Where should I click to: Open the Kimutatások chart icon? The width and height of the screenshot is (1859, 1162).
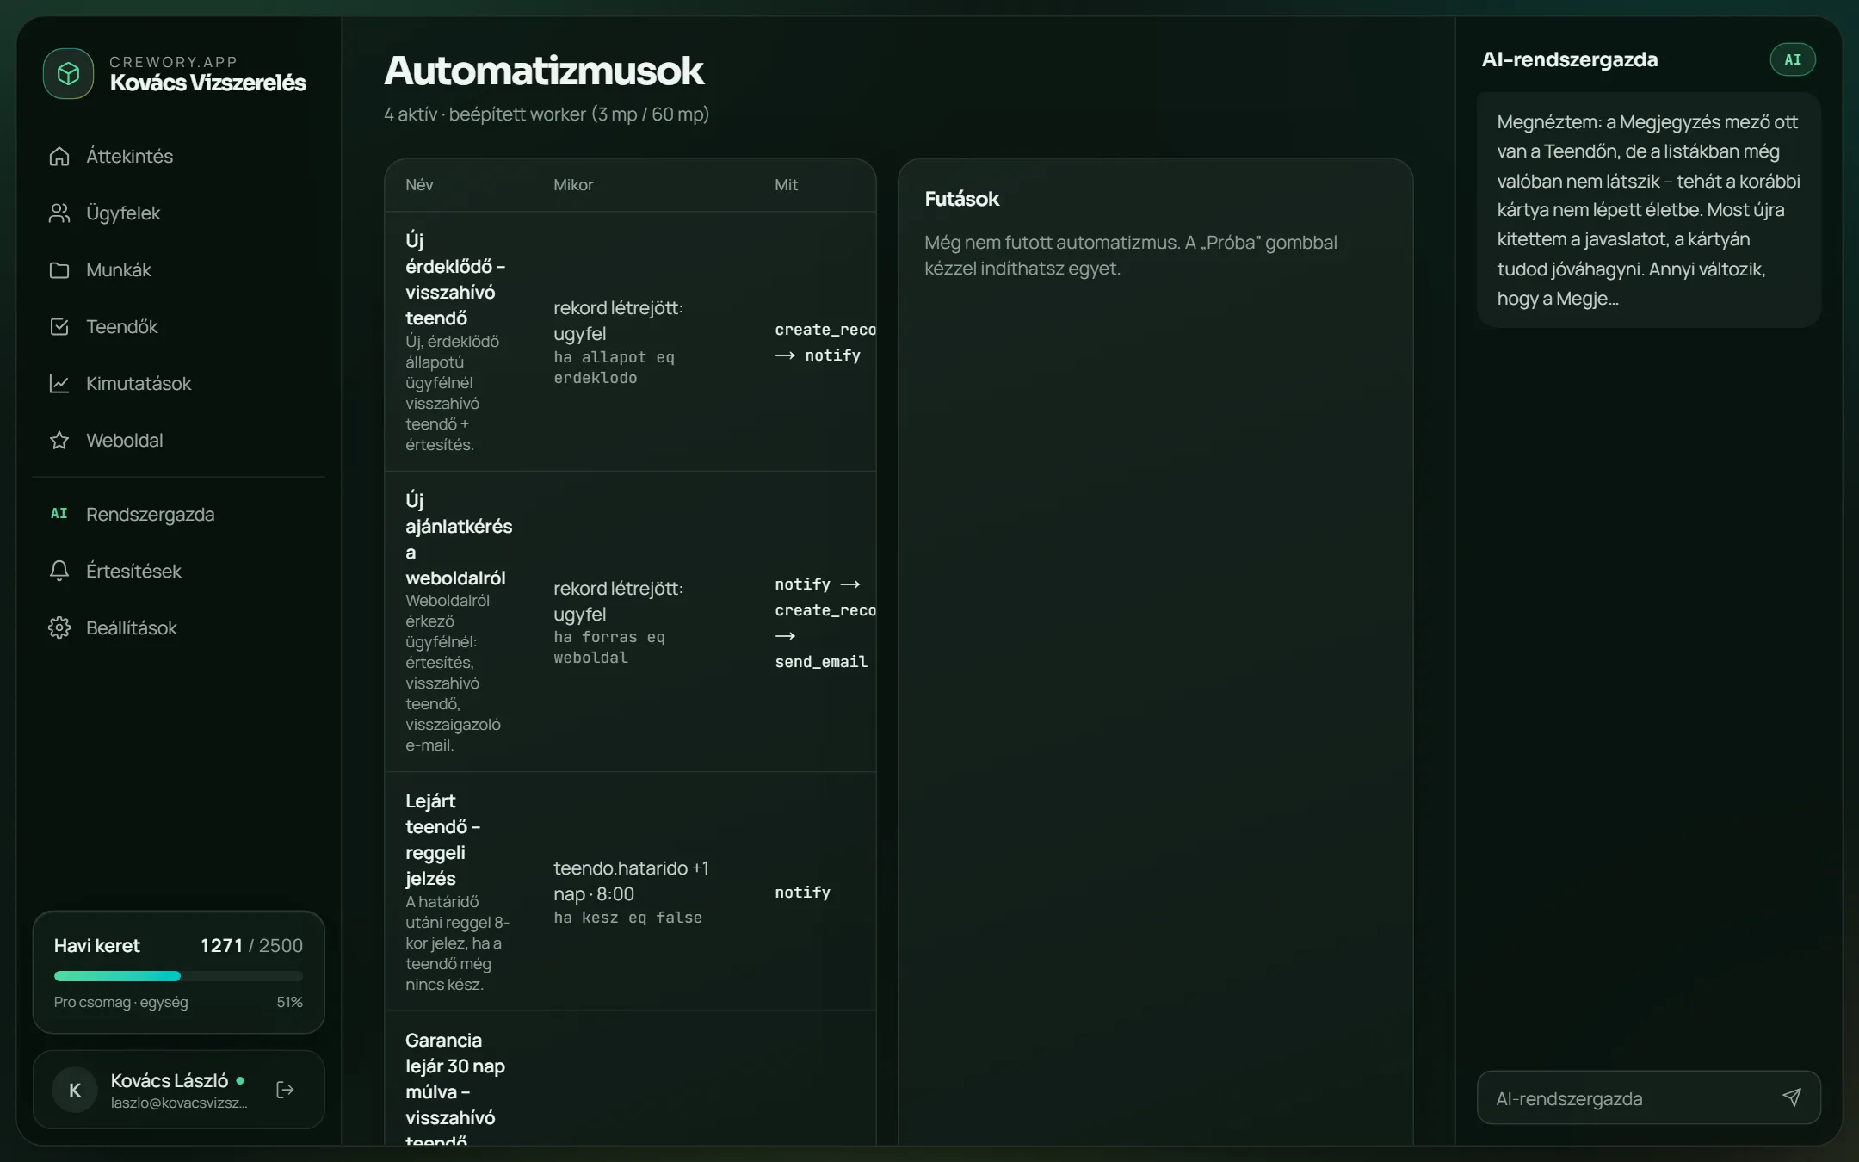point(59,384)
